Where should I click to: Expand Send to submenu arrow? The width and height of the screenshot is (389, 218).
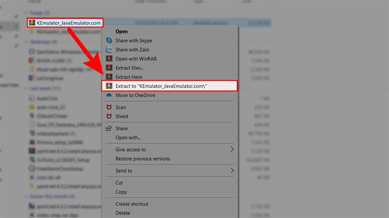pos(232,171)
